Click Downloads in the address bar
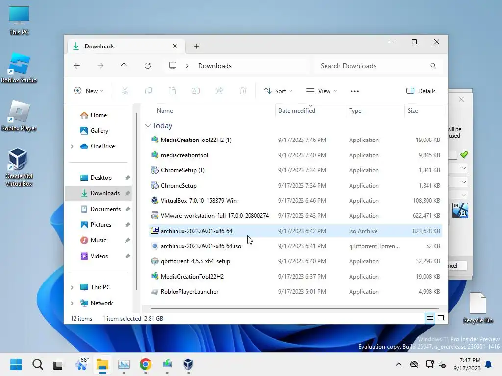This screenshot has height=376, width=502. tap(215, 66)
